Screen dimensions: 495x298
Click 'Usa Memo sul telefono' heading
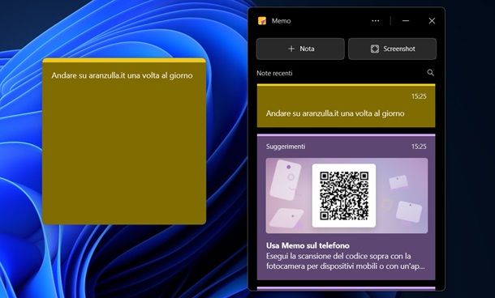[x=308, y=245]
